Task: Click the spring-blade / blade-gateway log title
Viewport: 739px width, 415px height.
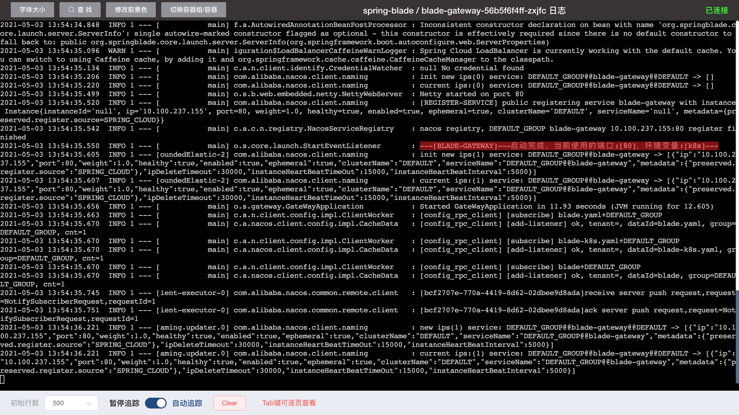Action: click(x=464, y=11)
